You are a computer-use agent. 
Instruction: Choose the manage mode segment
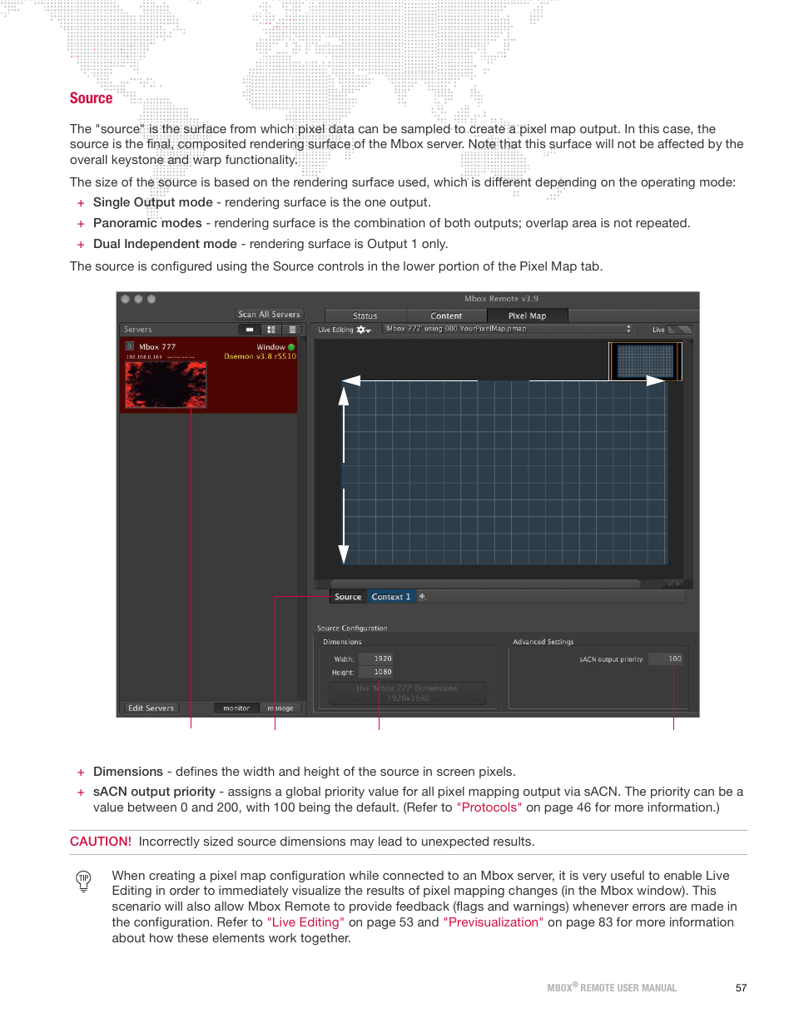280,708
